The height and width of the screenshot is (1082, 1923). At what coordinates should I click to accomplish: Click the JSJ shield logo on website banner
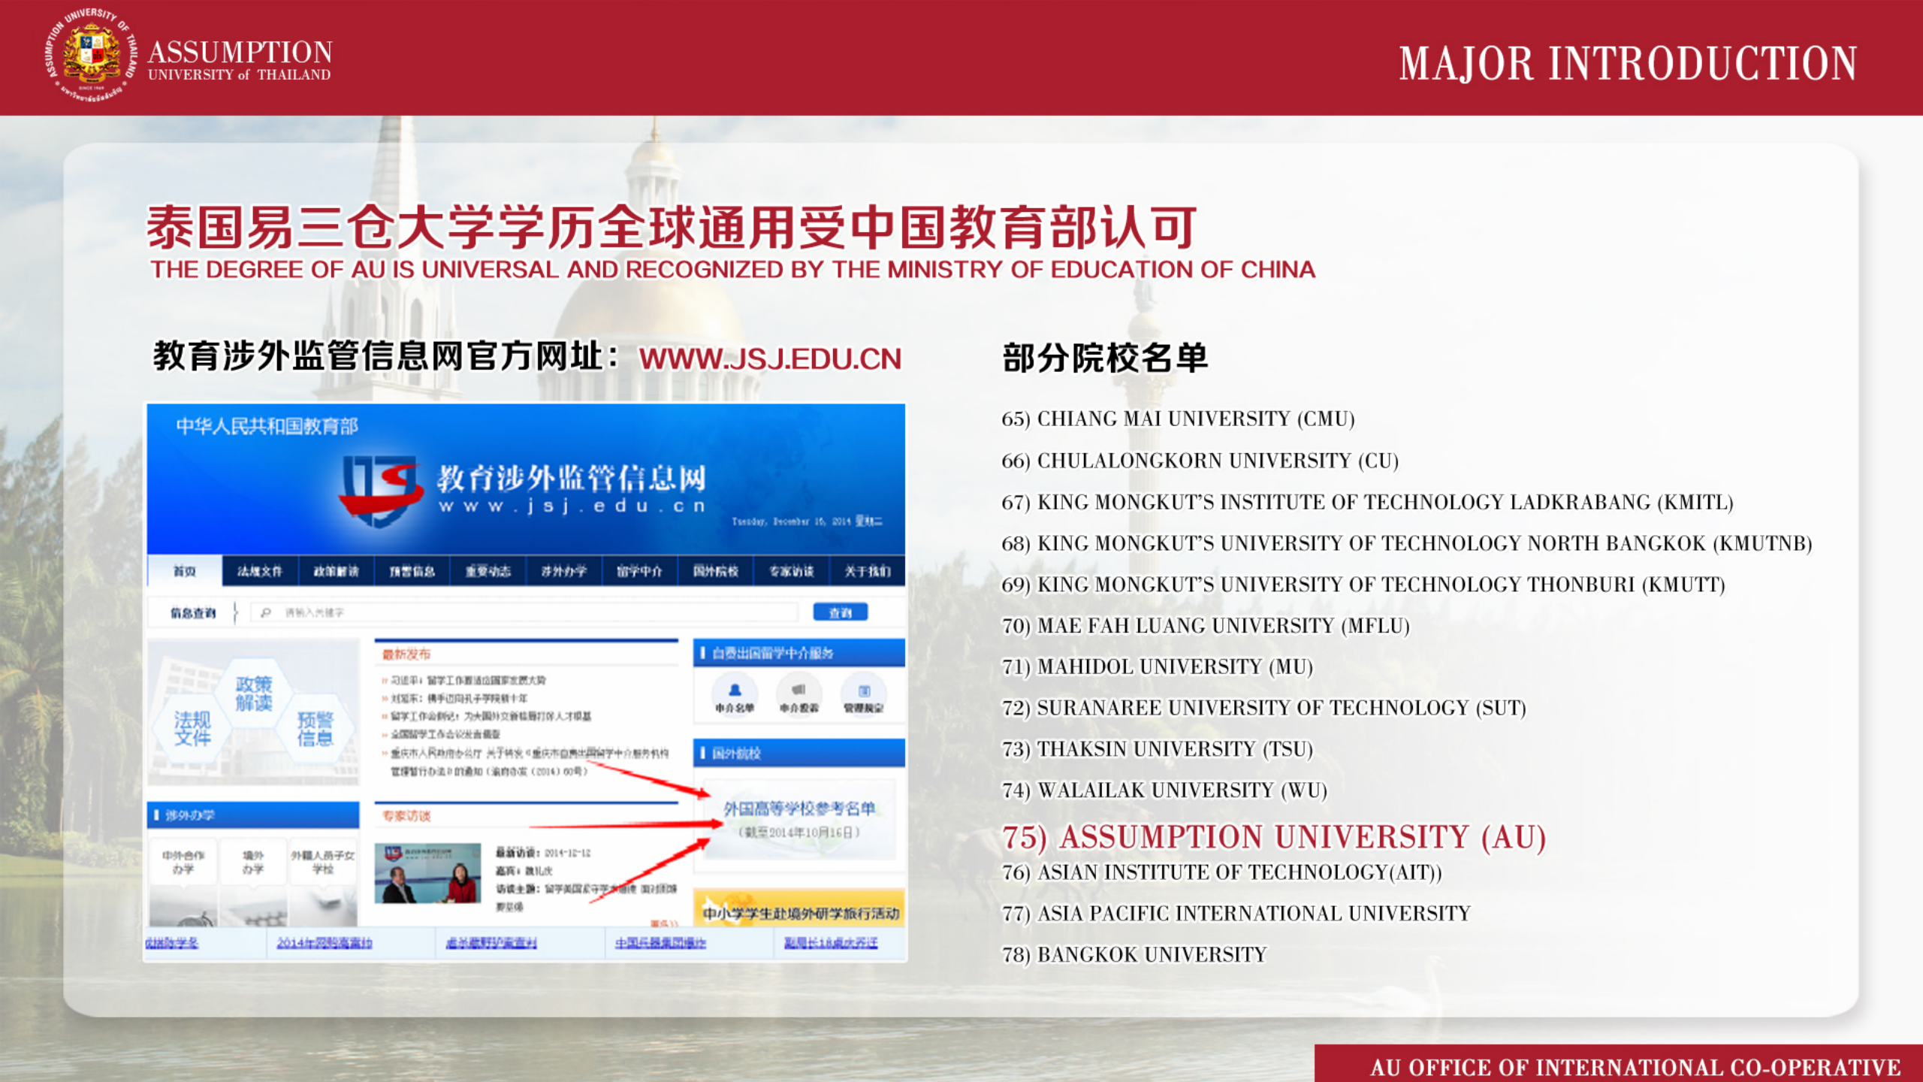pos(381,489)
